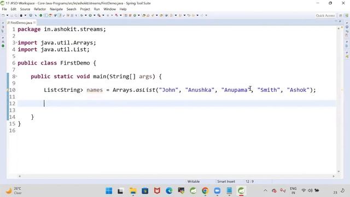Click the "Anushka" string literal on line 10
This screenshot has height=197, width=350.
tap(200, 90)
